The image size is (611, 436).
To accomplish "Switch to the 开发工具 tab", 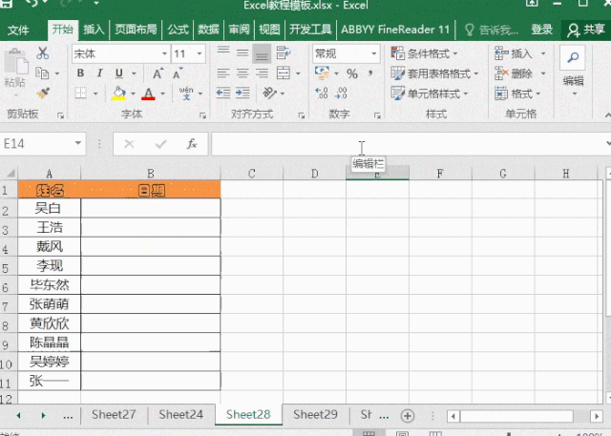I will pos(310,30).
